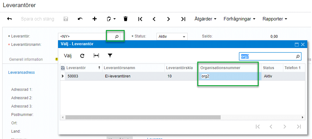The height and width of the screenshot is (139, 312).
Task: Open the clipboard dropdown arrow
Action: [x=114, y=19]
